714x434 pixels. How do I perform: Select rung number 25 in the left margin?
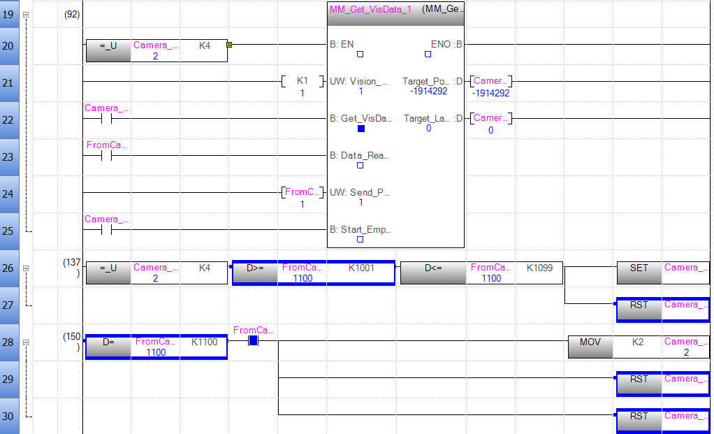click(x=10, y=231)
